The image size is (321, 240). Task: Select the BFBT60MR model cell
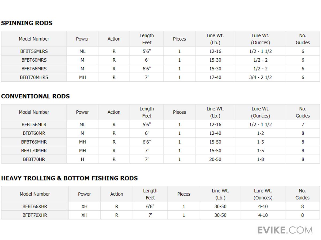tap(34, 133)
